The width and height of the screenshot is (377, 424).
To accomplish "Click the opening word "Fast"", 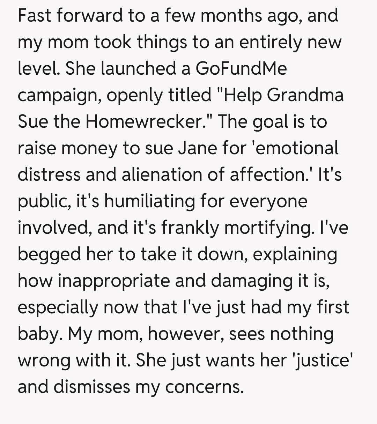I will pyautogui.click(x=34, y=15).
